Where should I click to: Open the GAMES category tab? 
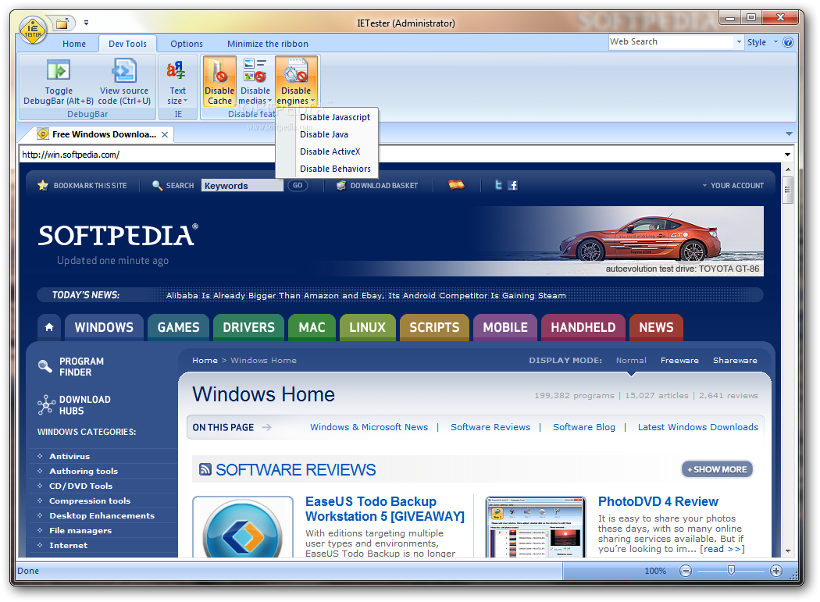click(178, 327)
